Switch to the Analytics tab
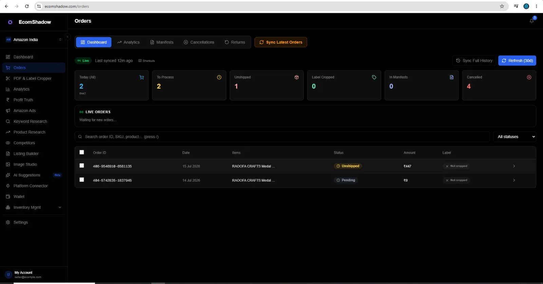 128,42
